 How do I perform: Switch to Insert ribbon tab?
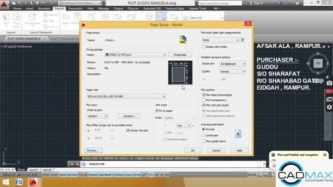(30, 8)
